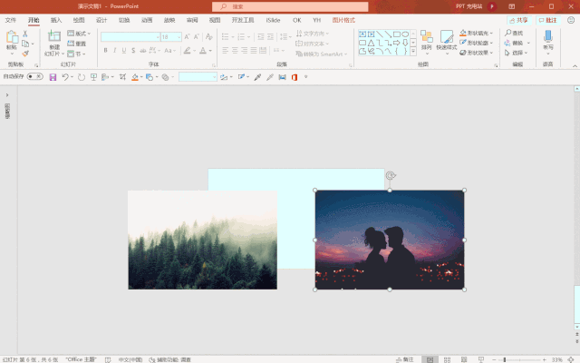Click the Paste (粘贴) icon
The image size is (580, 363).
(12, 38)
